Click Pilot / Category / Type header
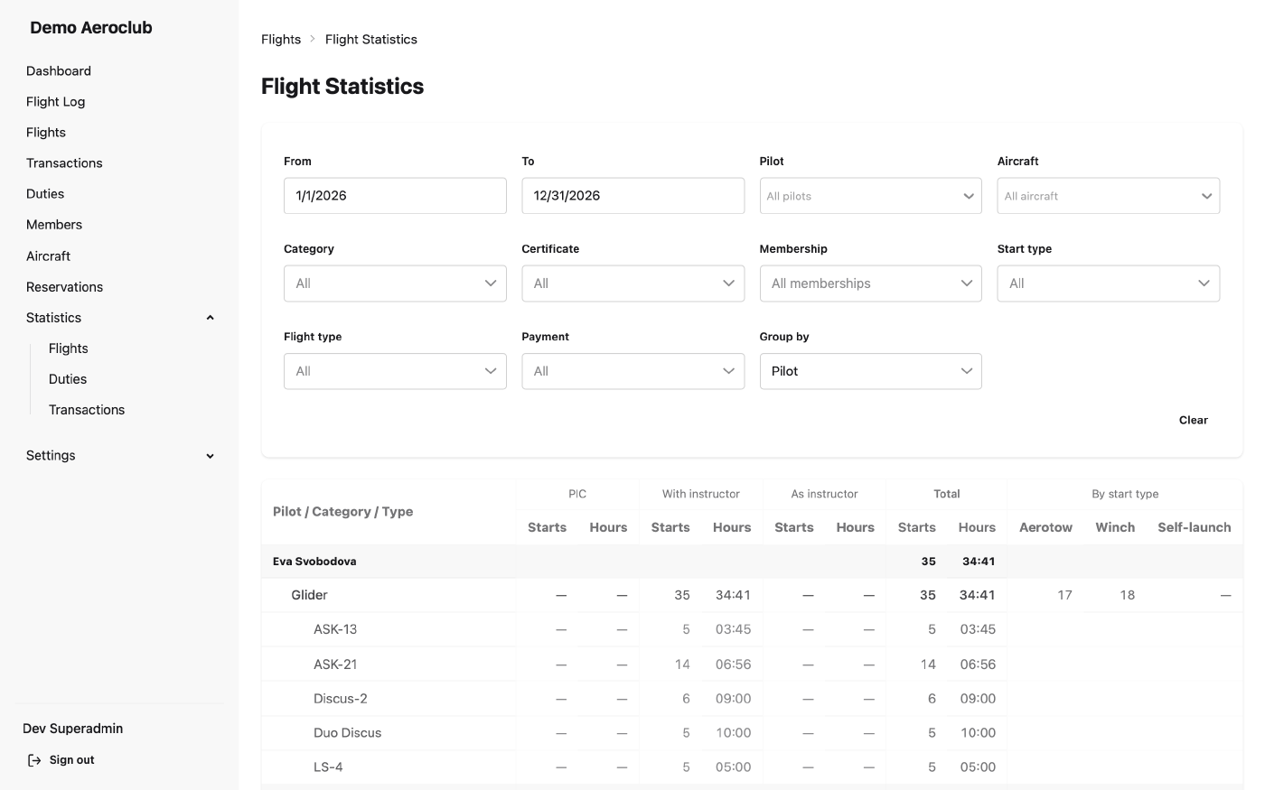 tap(343, 512)
